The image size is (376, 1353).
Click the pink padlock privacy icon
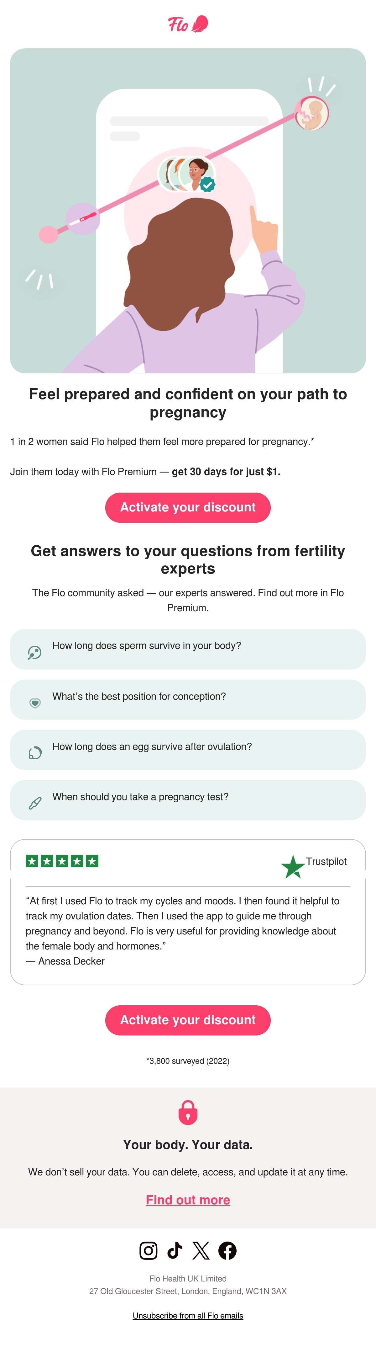pyautogui.click(x=188, y=1112)
